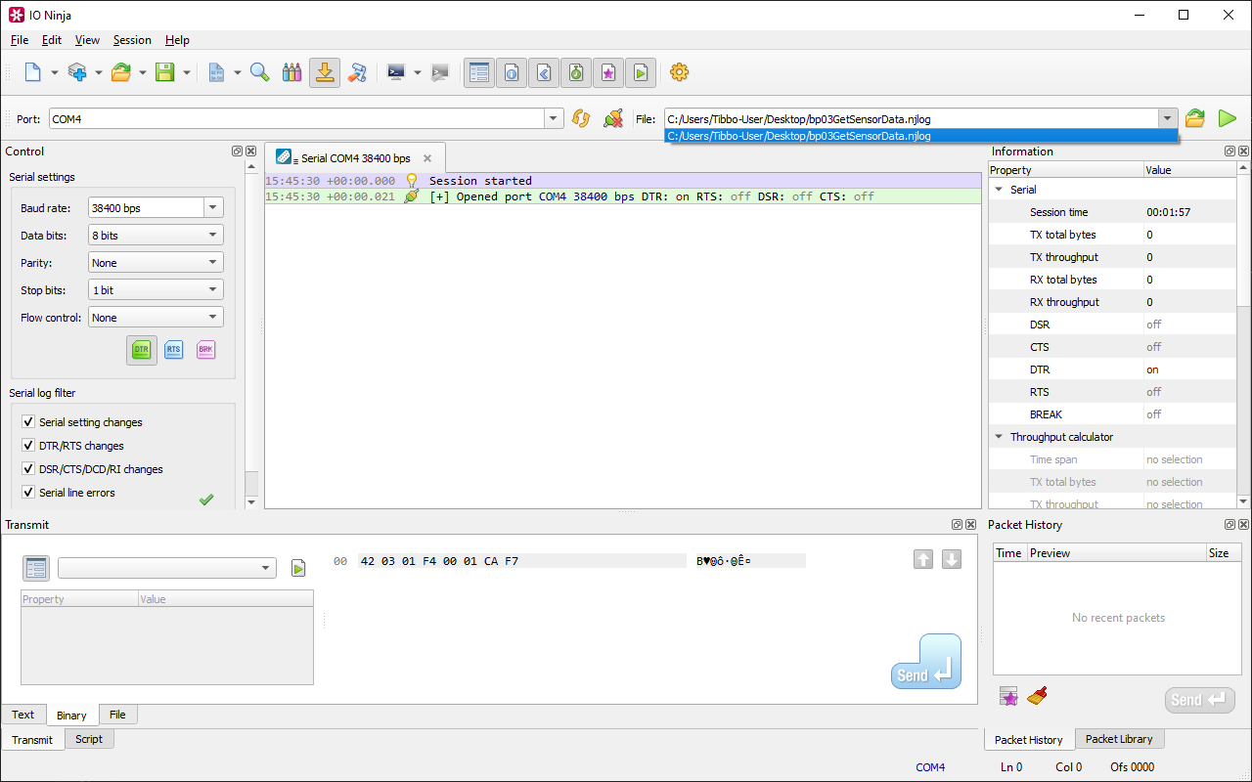The image size is (1252, 782).
Task: Click the clear history broom icon
Action: [x=1038, y=696]
